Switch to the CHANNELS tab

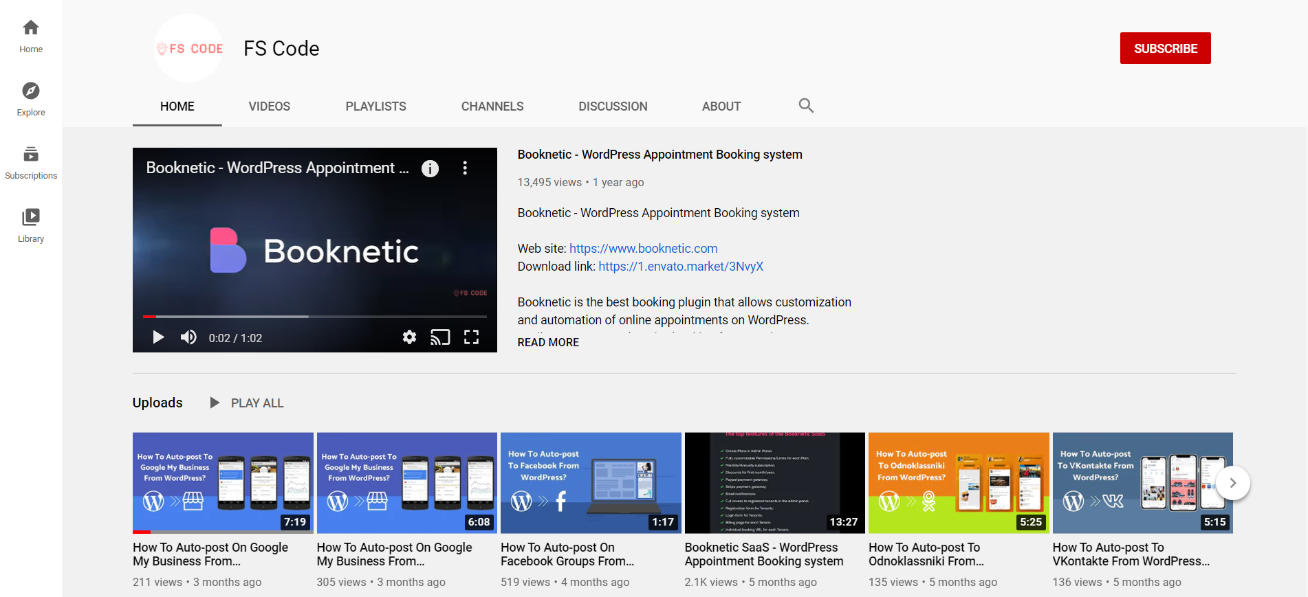pyautogui.click(x=492, y=106)
